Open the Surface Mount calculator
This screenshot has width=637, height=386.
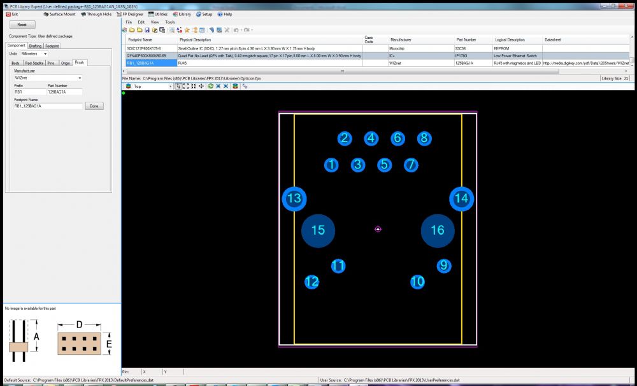(x=59, y=14)
